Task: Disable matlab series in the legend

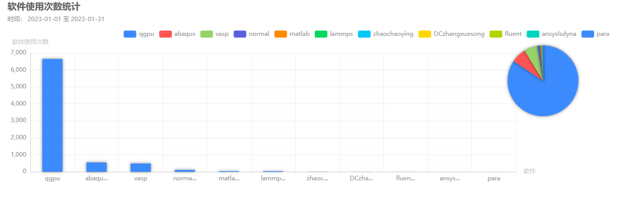Action: point(292,34)
